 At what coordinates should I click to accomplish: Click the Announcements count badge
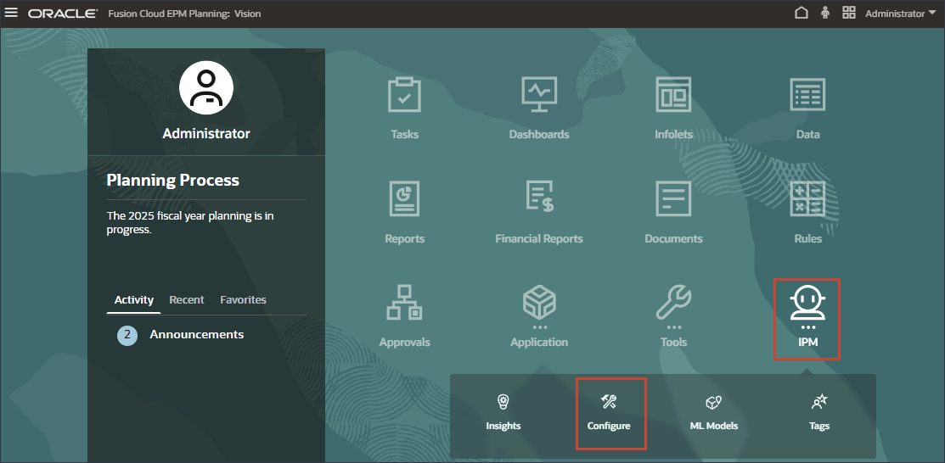click(x=127, y=335)
